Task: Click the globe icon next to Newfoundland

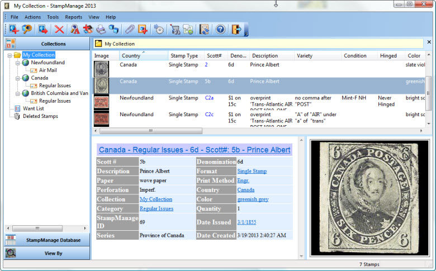Action: pos(26,63)
